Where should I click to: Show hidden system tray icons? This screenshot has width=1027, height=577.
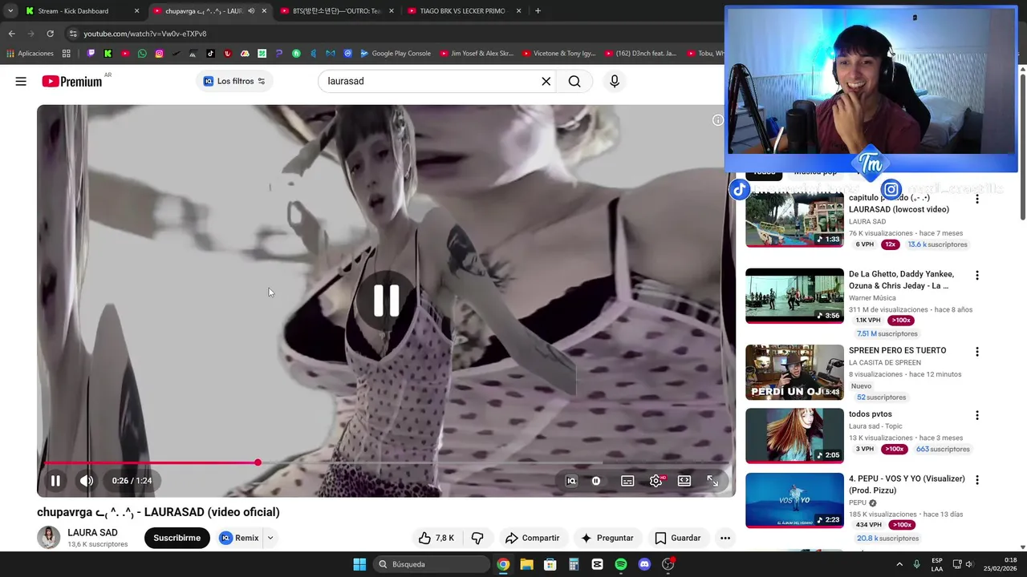pyautogui.click(x=899, y=564)
